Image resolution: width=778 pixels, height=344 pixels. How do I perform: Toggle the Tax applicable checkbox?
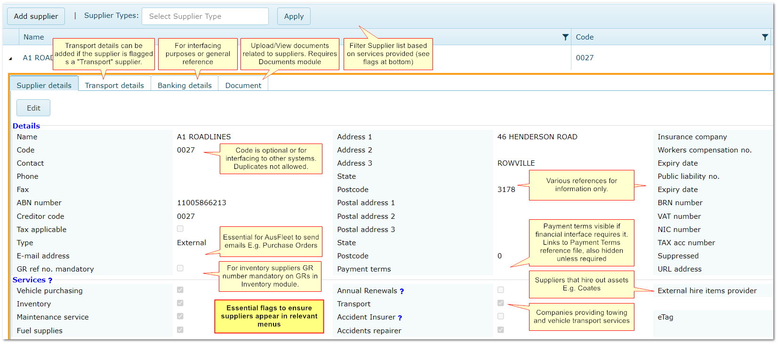[180, 229]
